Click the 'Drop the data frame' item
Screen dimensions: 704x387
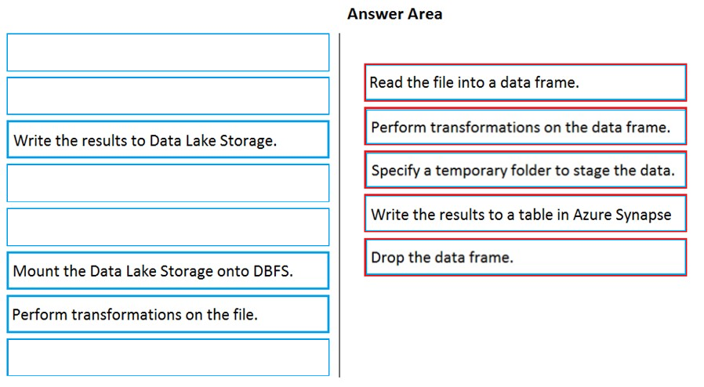(x=525, y=258)
